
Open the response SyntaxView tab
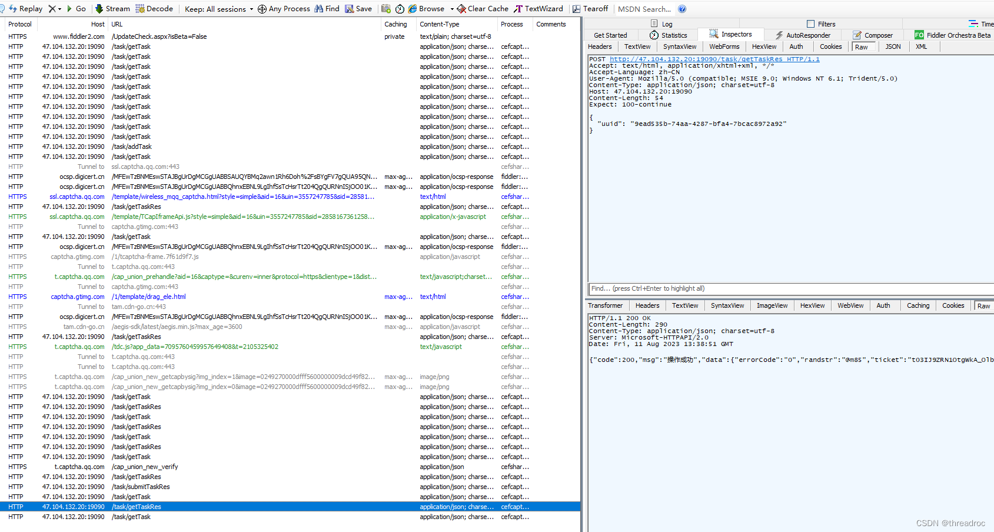727,305
